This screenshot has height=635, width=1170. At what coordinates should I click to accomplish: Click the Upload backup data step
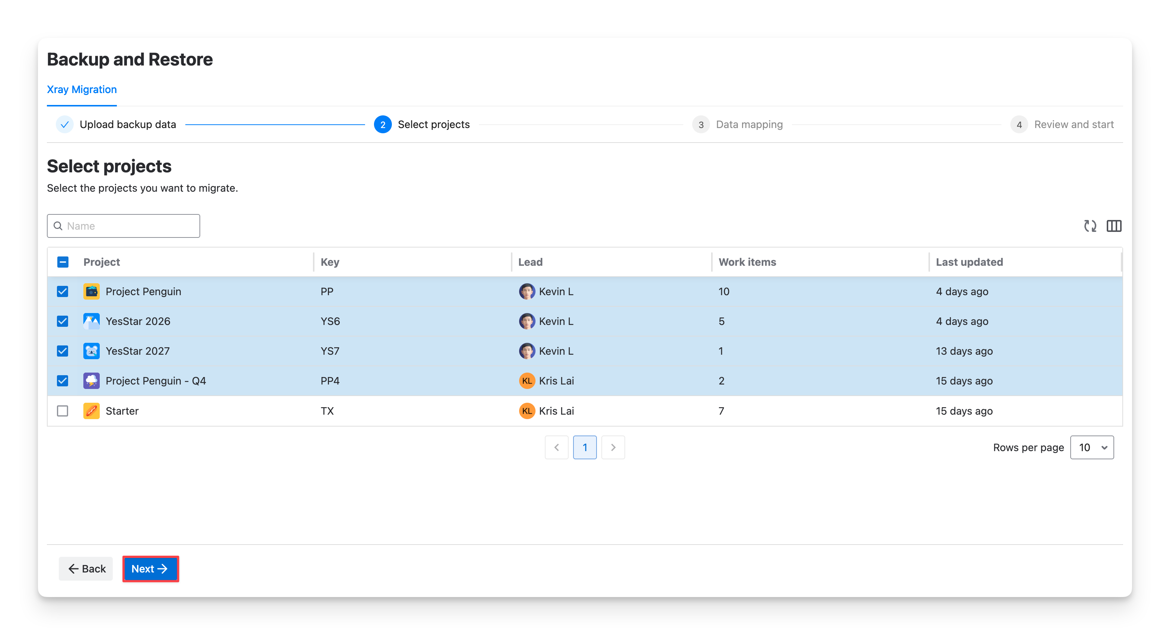coord(116,124)
